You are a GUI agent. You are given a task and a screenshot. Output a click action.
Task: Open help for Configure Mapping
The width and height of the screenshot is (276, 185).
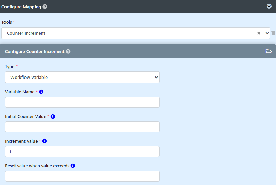coord(45,7)
